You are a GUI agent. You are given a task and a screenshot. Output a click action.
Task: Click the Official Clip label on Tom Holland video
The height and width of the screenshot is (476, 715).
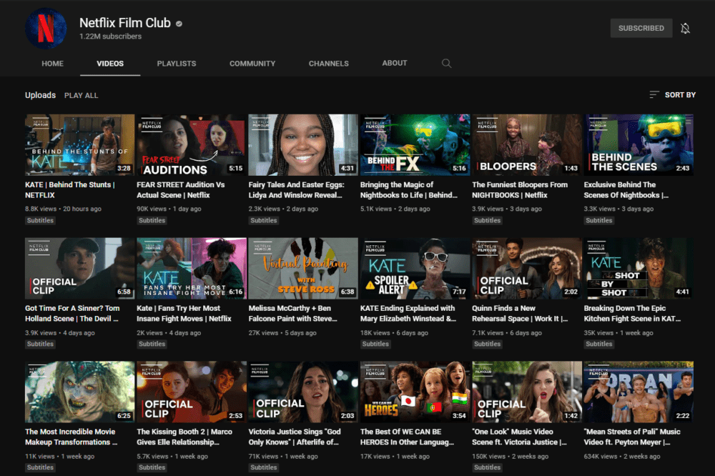(52, 286)
